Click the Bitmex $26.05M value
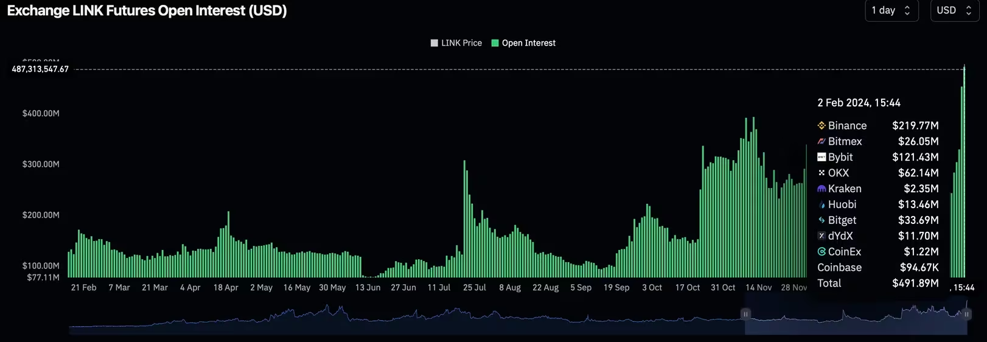 coord(918,141)
